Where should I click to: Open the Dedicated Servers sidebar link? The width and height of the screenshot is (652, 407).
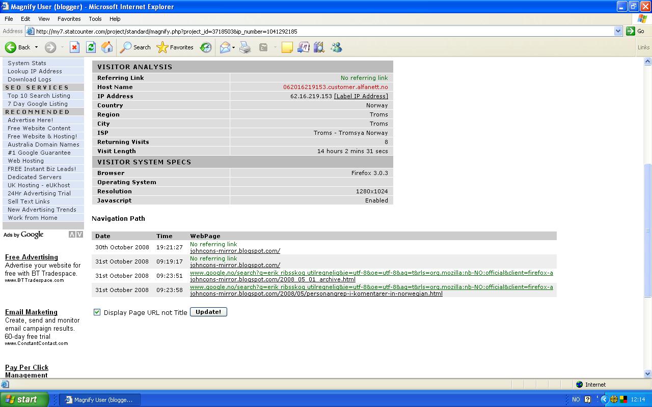point(35,177)
